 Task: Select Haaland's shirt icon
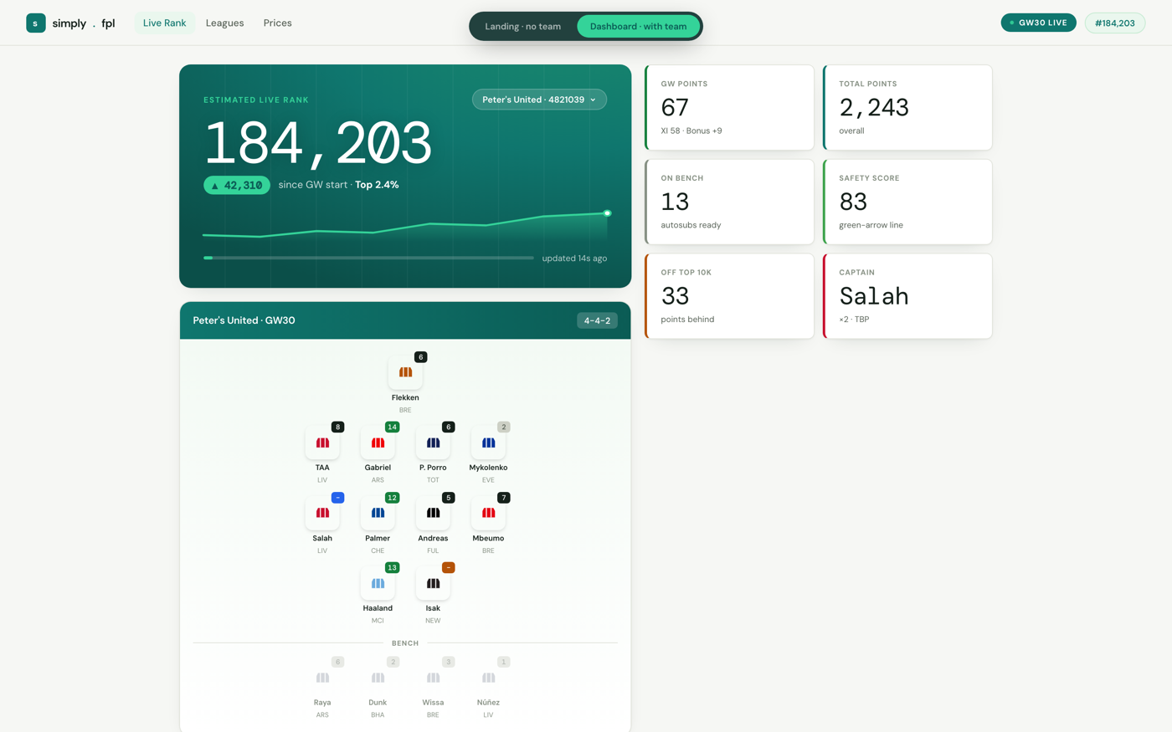pos(378,583)
